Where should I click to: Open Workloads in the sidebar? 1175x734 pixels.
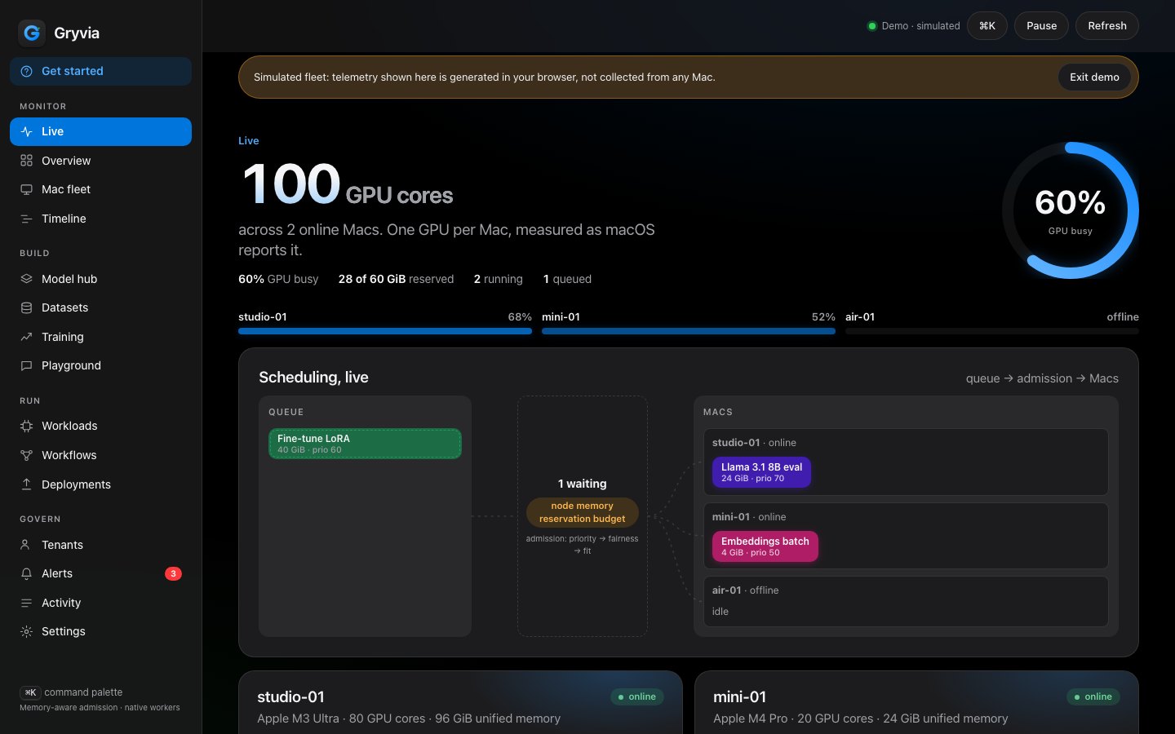[x=100, y=426]
